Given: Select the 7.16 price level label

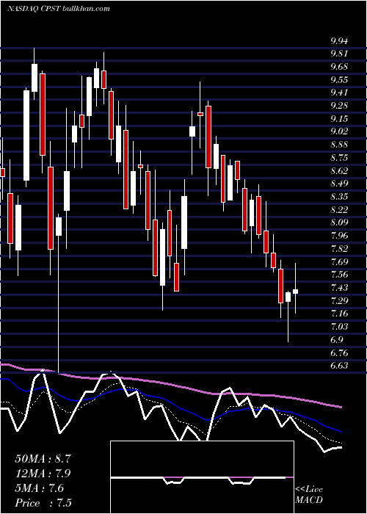Looking at the screenshot, I should click(x=339, y=314).
